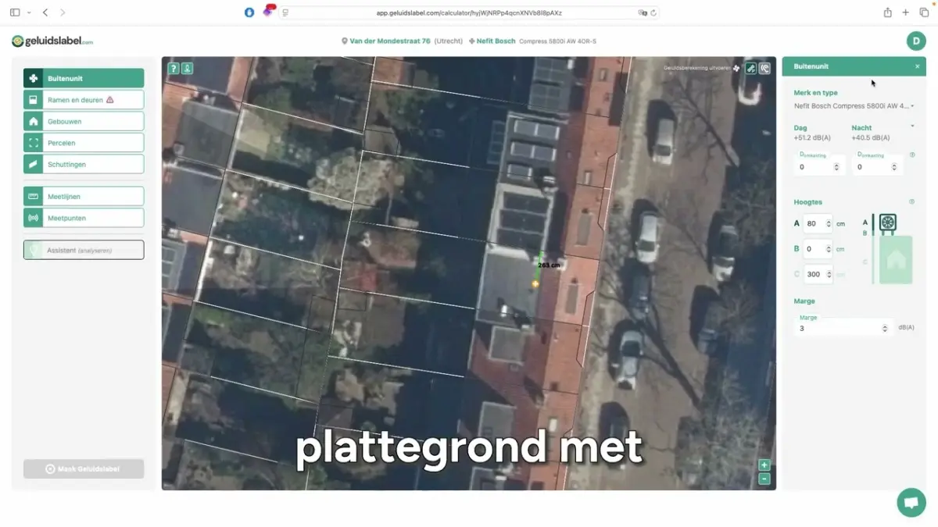Open the Ramen en deuren section
The width and height of the screenshot is (938, 527).
[x=84, y=100]
